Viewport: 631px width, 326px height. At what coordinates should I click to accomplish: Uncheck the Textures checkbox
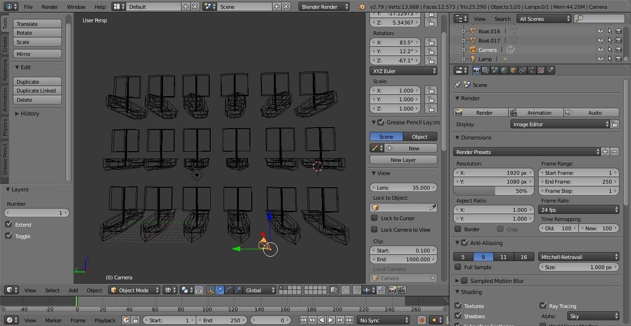click(458, 306)
